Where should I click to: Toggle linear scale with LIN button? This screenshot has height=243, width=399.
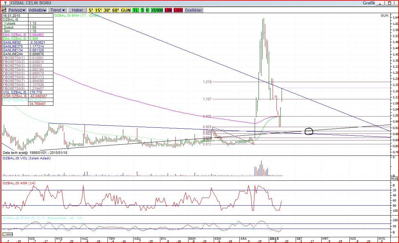pyautogui.click(x=168, y=10)
